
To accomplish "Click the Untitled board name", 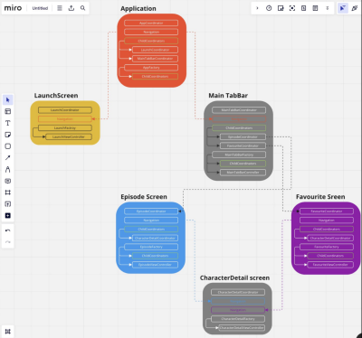I will [40, 8].
